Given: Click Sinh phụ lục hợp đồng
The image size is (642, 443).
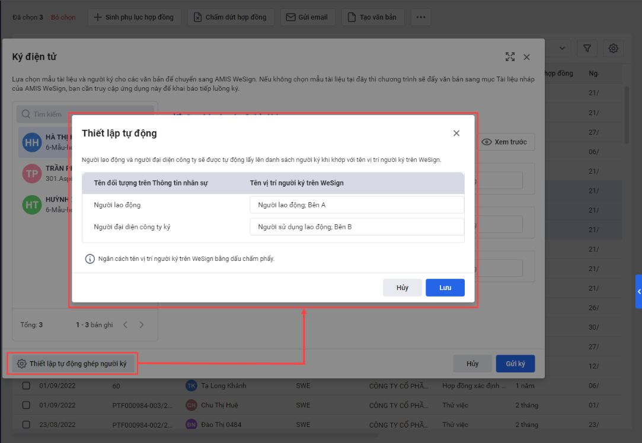Looking at the screenshot, I should [135, 17].
